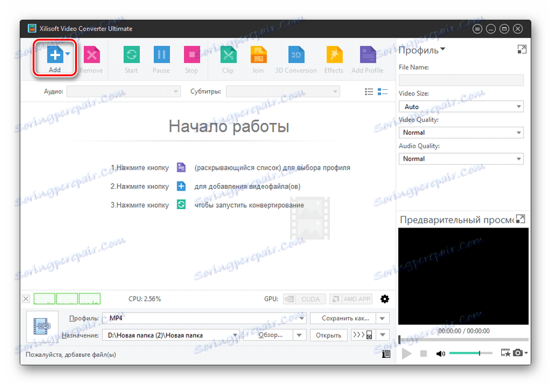Open the 3D Conversion tool
551x385 pixels.
pyautogui.click(x=296, y=55)
